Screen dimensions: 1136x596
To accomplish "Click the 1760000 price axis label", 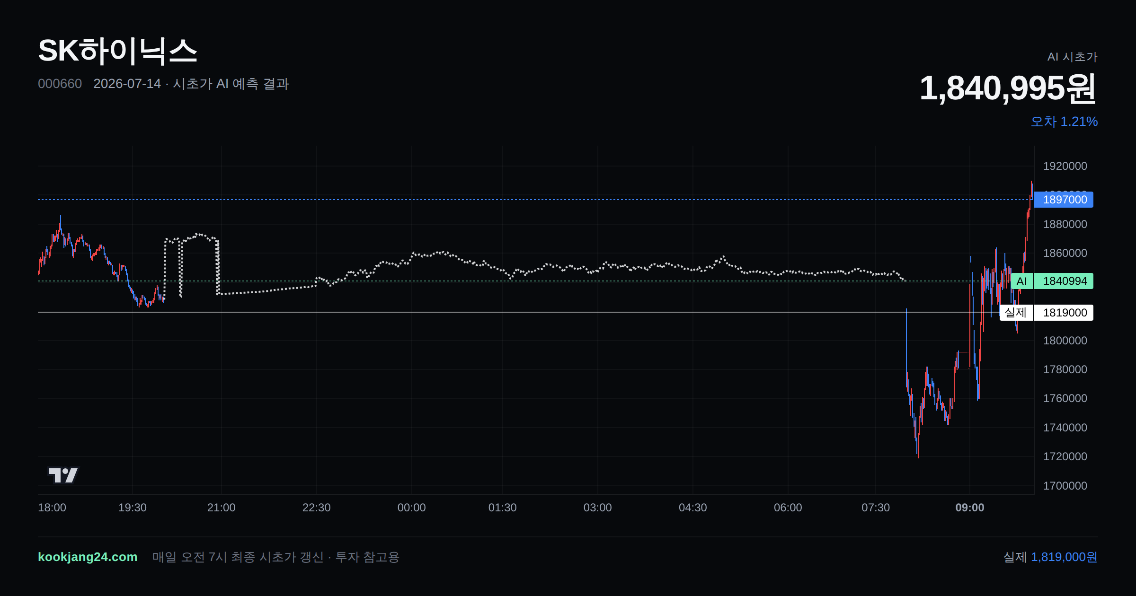I will (1065, 398).
